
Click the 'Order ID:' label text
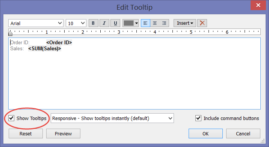point(20,42)
